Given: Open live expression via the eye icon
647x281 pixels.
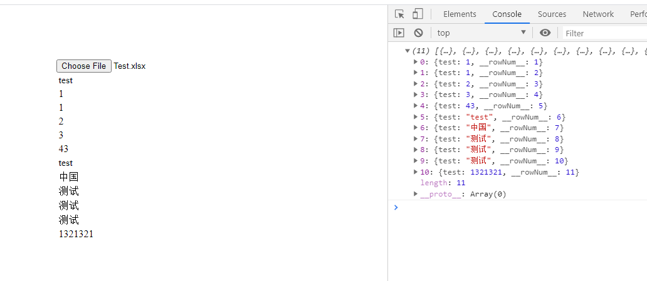Looking at the screenshot, I should pos(545,33).
